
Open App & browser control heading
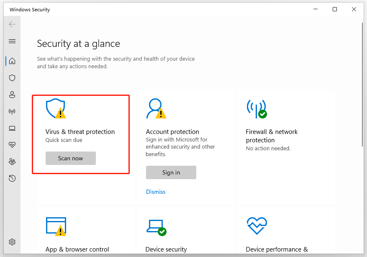[77, 249]
